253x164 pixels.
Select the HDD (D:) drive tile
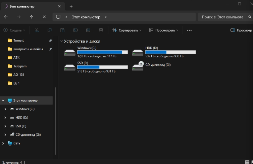point(164,52)
